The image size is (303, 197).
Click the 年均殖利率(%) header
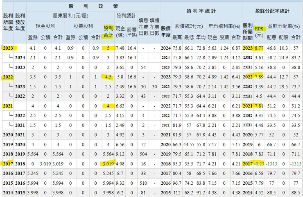tap(224, 26)
